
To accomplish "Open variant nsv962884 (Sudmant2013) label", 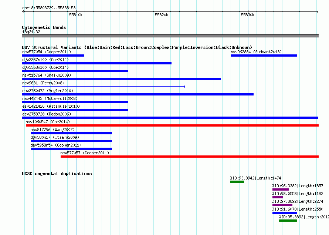I will tap(256, 52).
